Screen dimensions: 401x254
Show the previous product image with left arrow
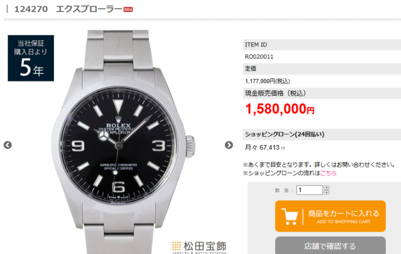pyautogui.click(x=7, y=145)
